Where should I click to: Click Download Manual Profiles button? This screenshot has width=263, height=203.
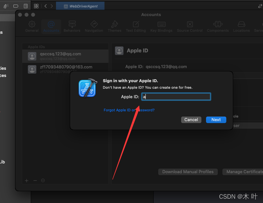point(188,172)
